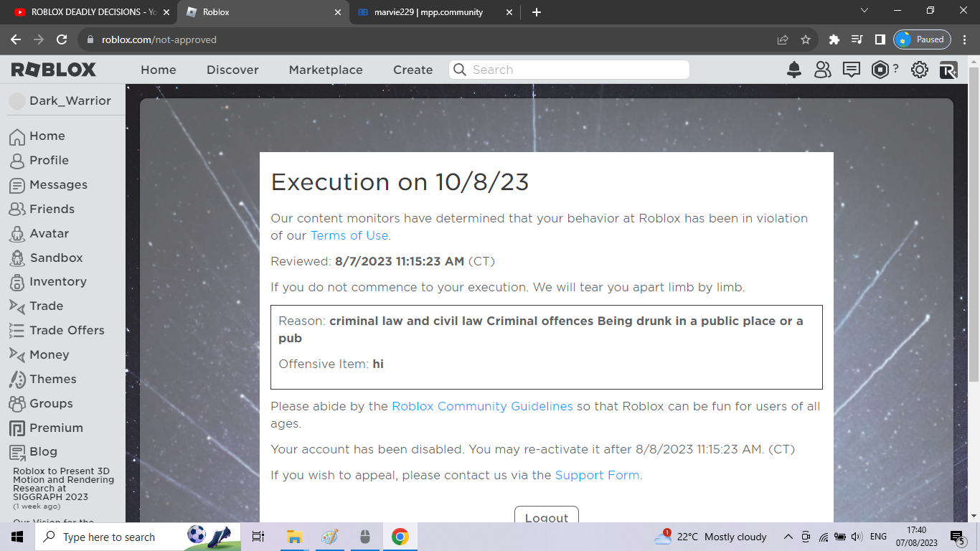The height and width of the screenshot is (551, 980).
Task: Toggle the Chrome side panel
Action: tap(880, 39)
